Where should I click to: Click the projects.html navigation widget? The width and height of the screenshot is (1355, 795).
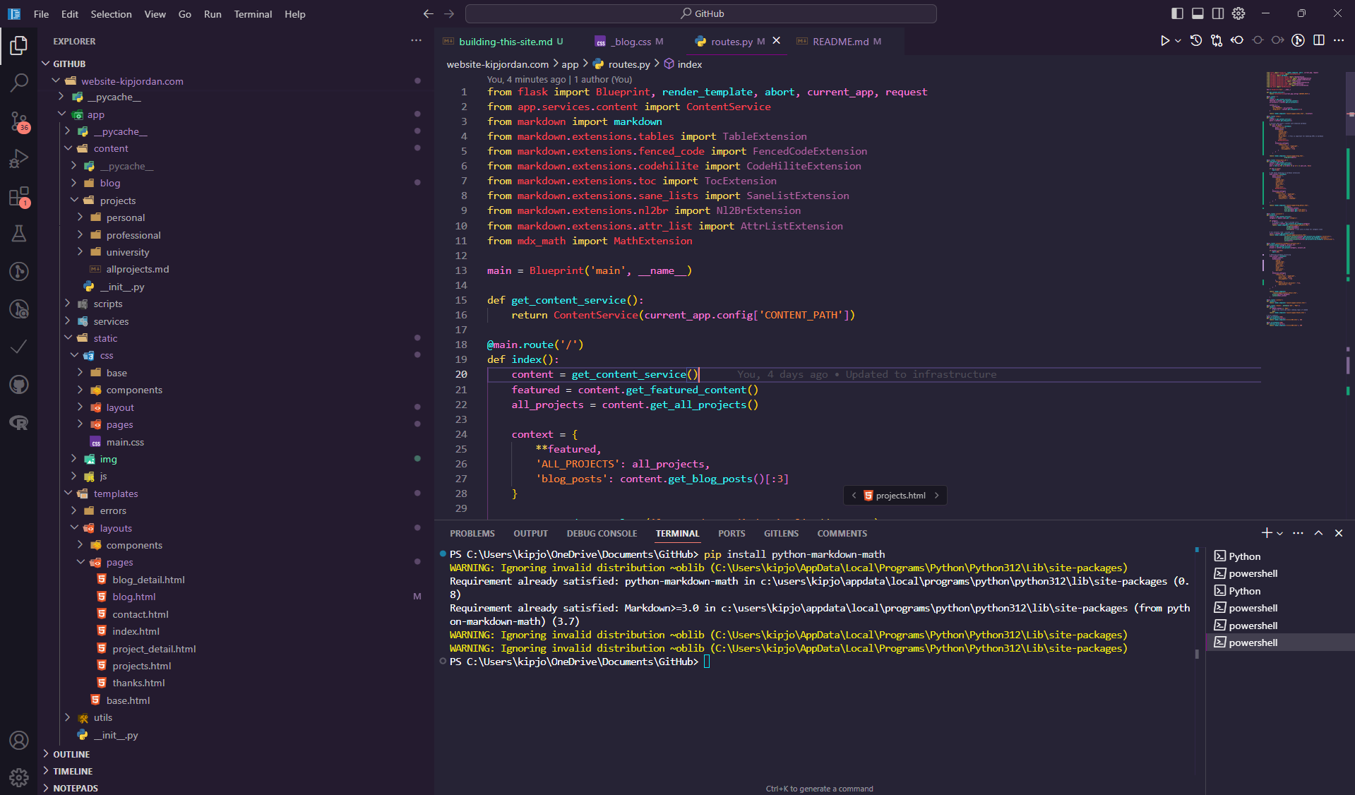(895, 496)
